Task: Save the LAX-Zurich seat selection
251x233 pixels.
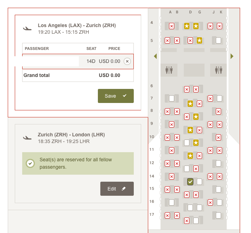Action: coord(116,96)
